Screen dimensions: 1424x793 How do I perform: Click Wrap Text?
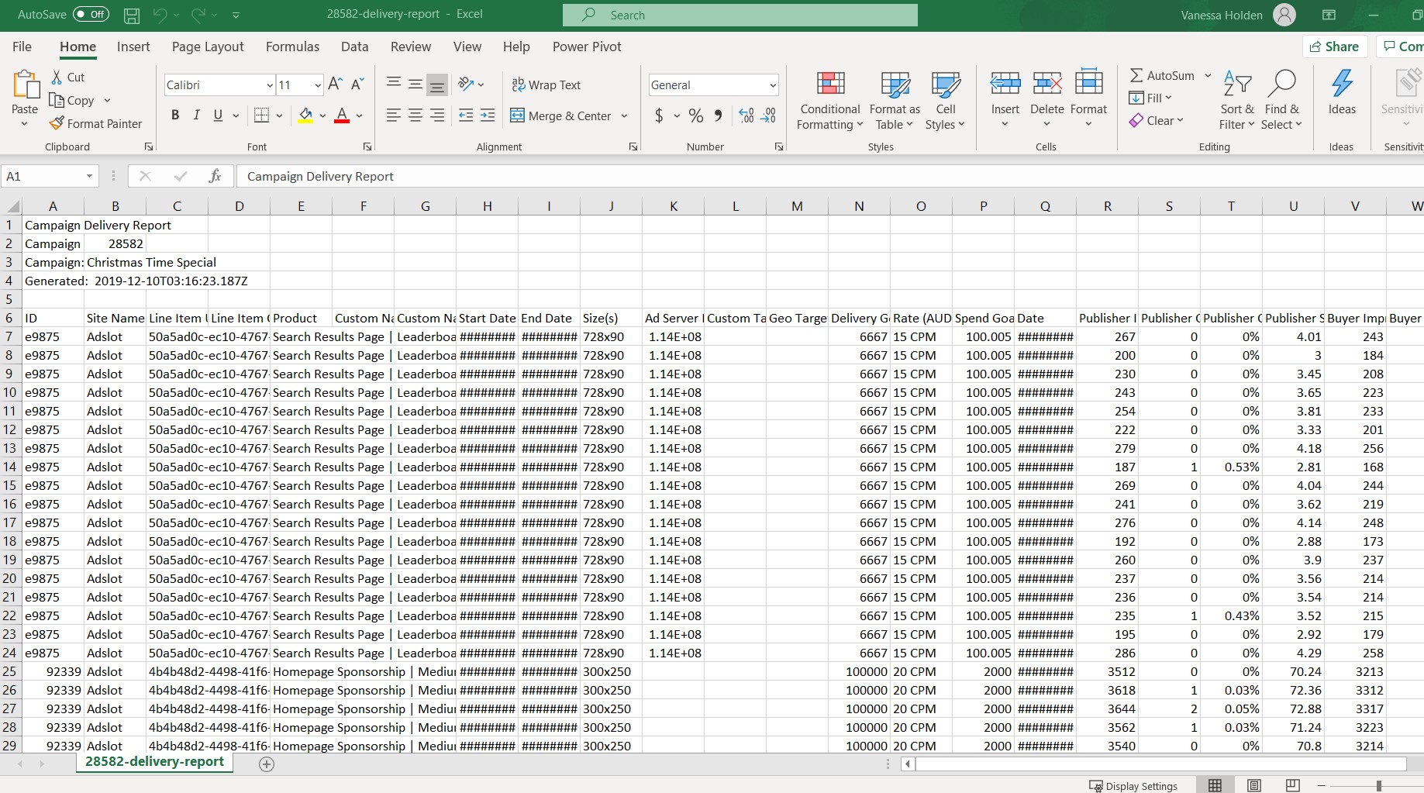(x=546, y=85)
